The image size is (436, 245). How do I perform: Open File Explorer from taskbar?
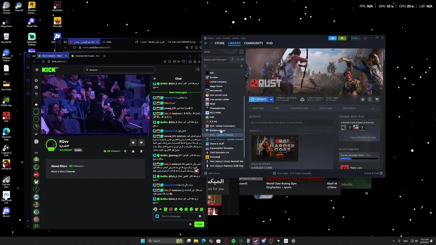tap(196, 241)
